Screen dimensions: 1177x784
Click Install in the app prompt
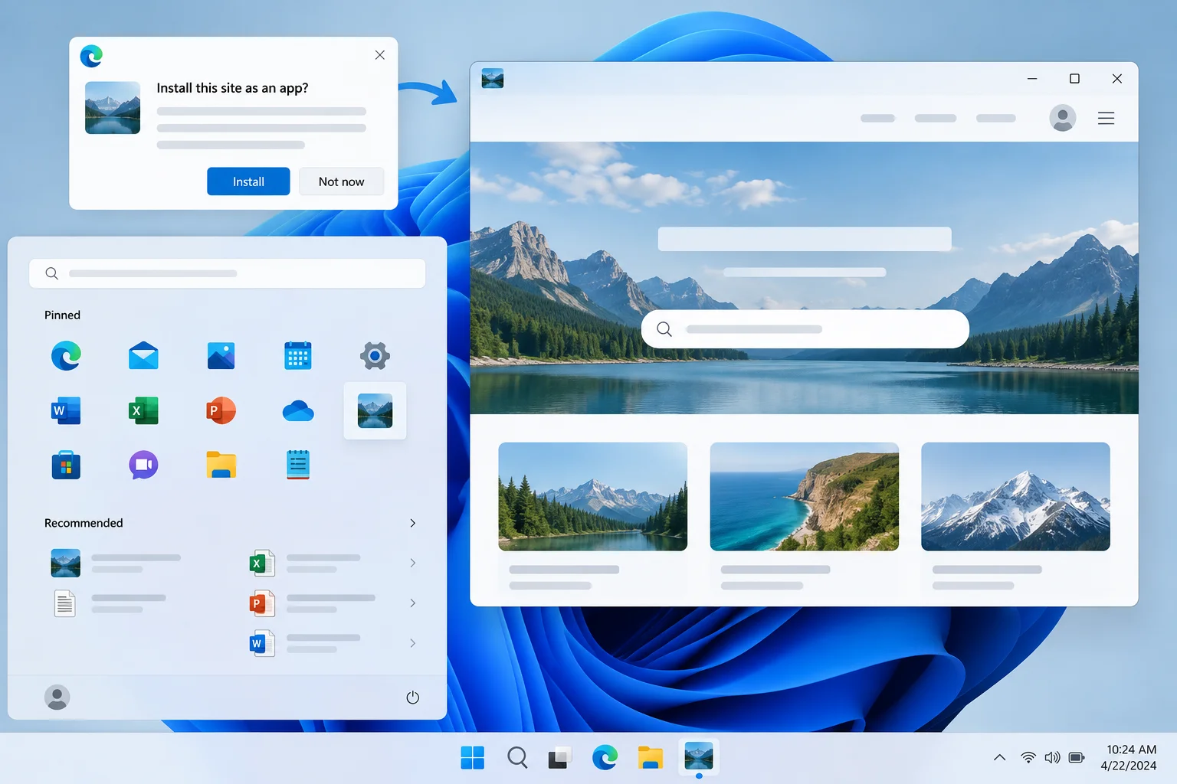pyautogui.click(x=248, y=181)
